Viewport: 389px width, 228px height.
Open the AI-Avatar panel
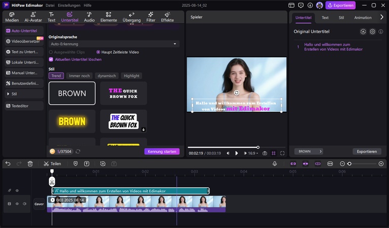pyautogui.click(x=33, y=17)
